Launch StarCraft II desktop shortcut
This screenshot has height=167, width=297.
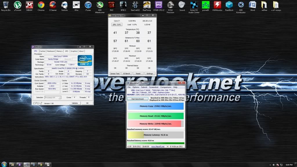tap(135, 6)
